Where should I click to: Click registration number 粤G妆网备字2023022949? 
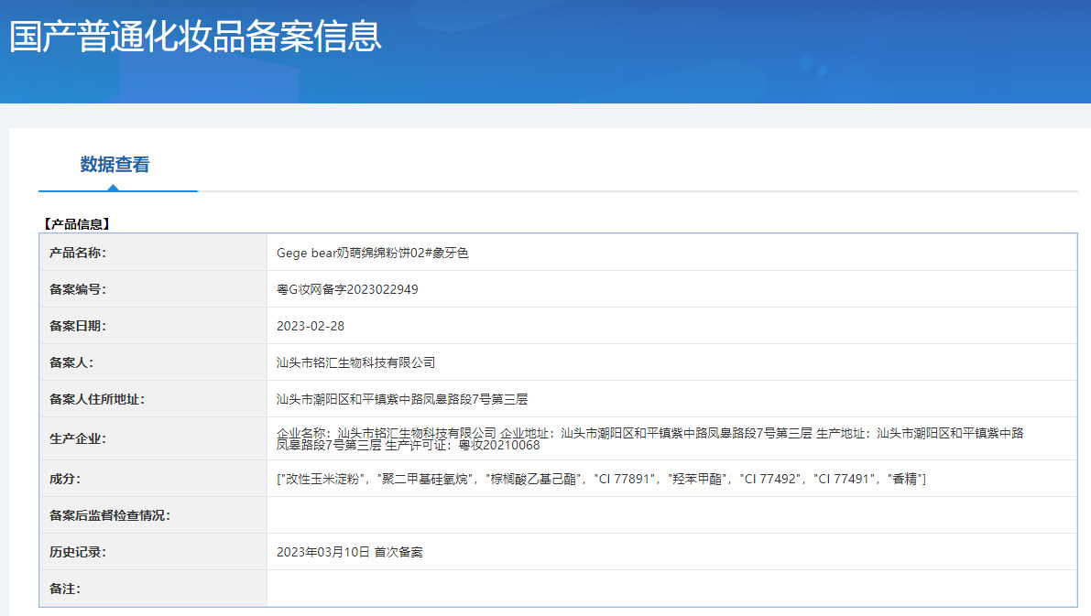point(347,290)
